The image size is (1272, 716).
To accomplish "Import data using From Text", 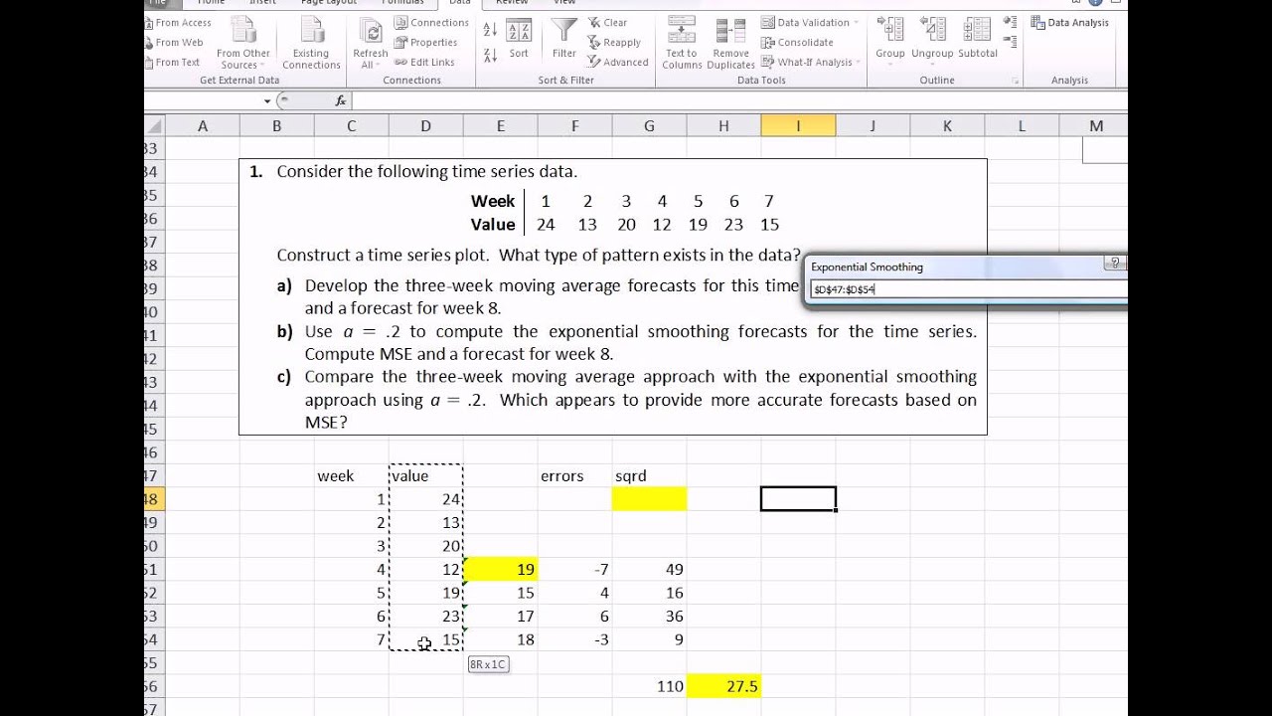I will (x=173, y=63).
